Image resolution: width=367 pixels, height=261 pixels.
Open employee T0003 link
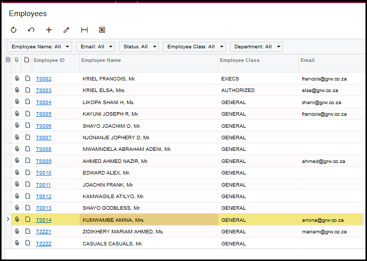coord(43,91)
